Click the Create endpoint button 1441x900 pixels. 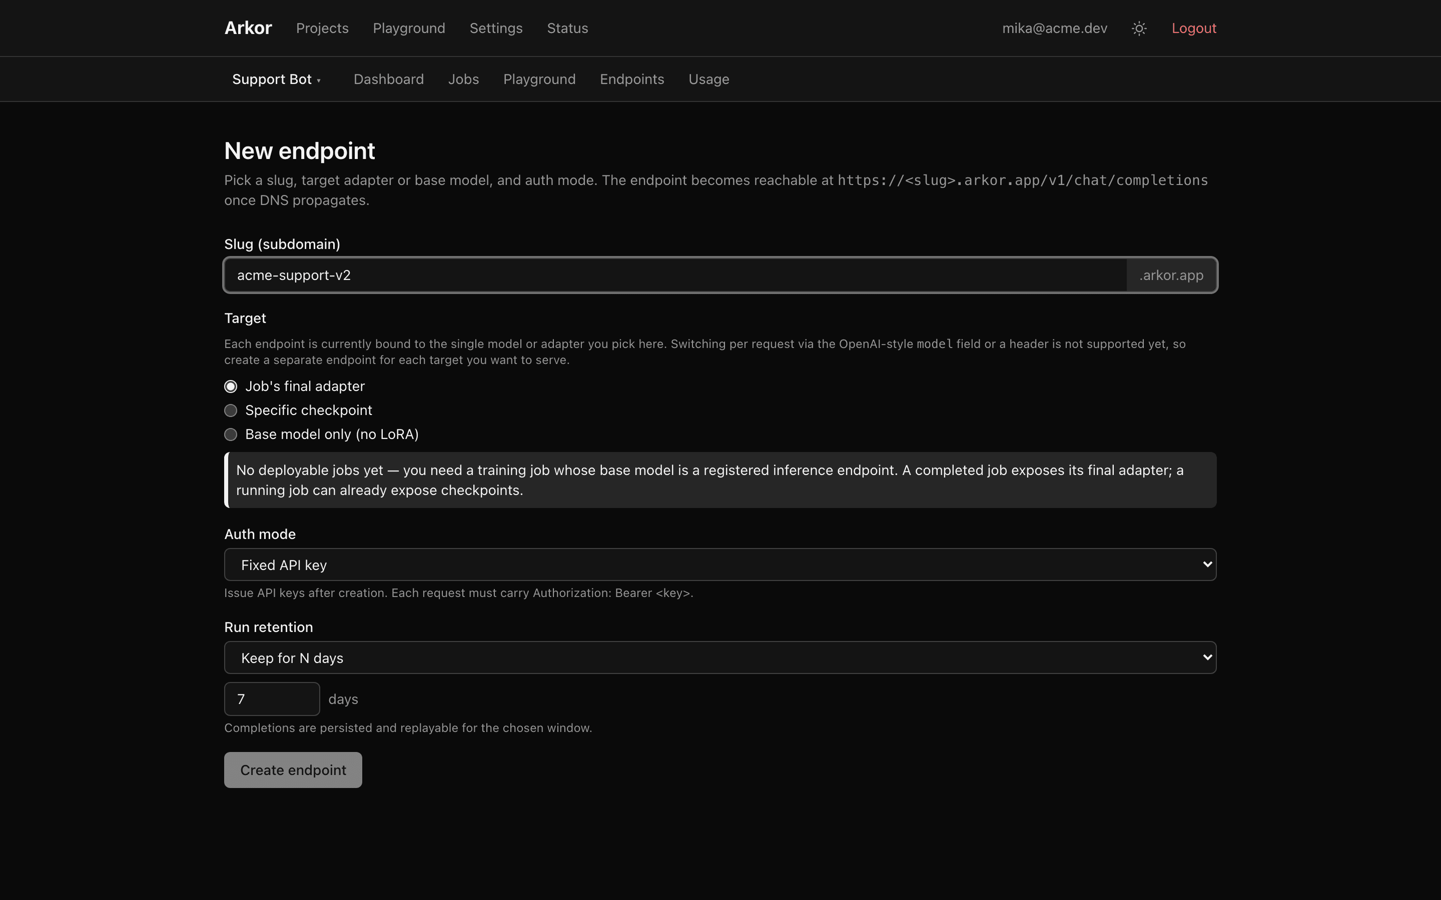(x=293, y=769)
